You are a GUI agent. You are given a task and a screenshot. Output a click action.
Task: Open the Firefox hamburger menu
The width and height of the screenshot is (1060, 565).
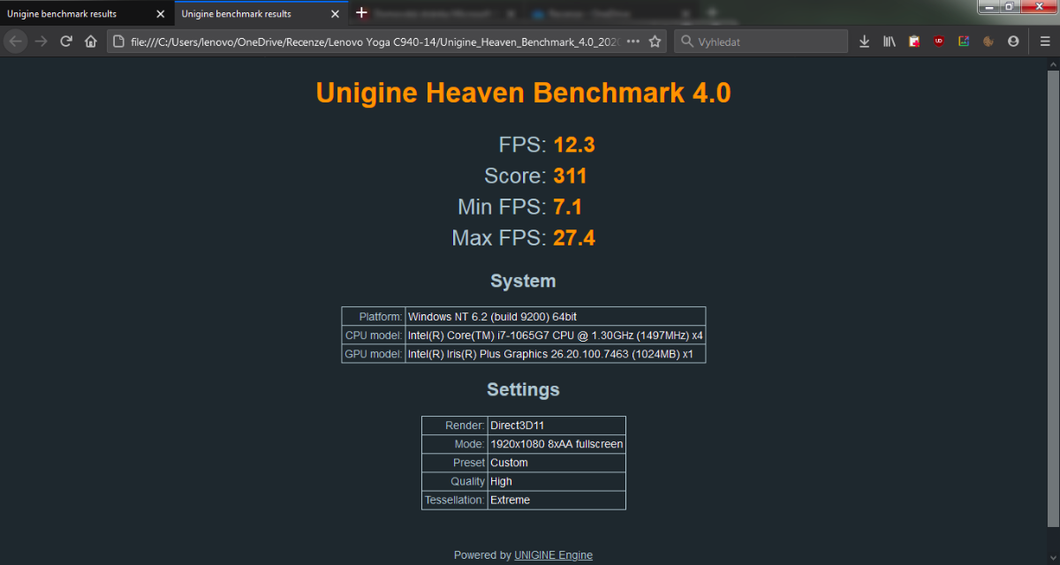pyautogui.click(x=1045, y=41)
